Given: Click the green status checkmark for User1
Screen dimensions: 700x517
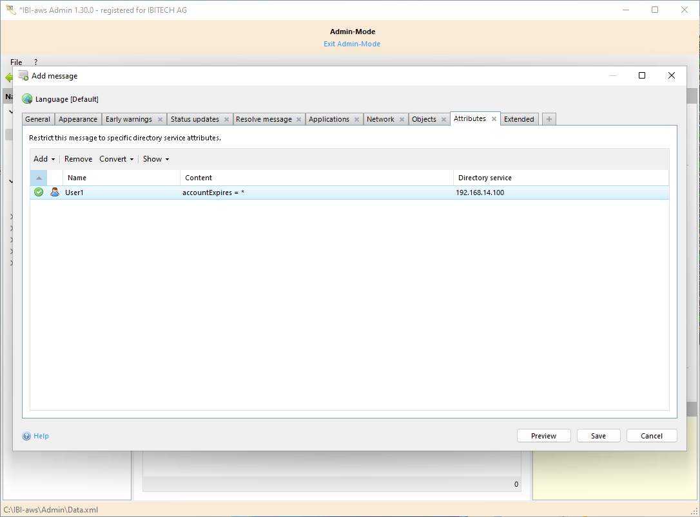Looking at the screenshot, I should (39, 192).
